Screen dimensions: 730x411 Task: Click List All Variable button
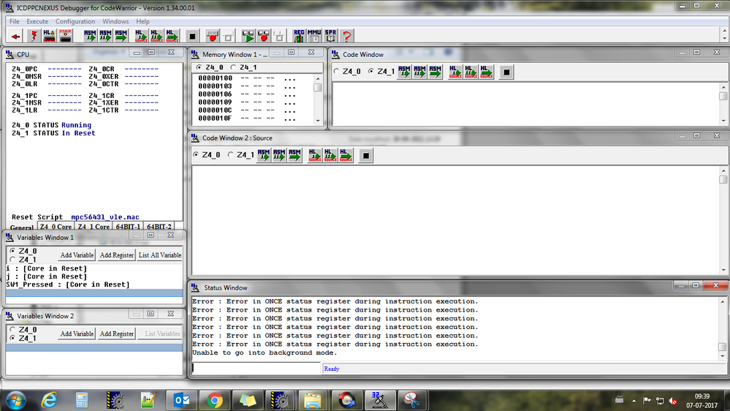[160, 255]
